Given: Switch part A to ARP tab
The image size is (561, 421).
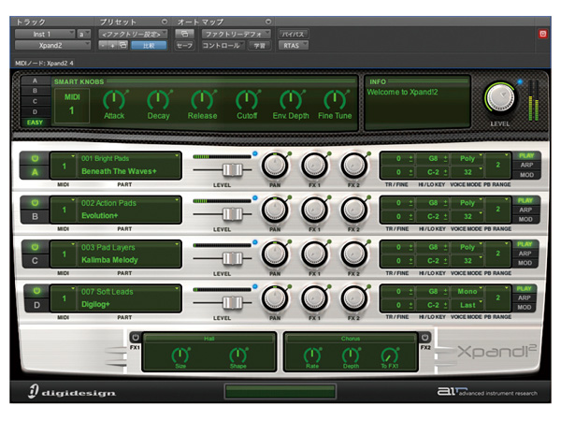Looking at the screenshot, I should [x=526, y=165].
